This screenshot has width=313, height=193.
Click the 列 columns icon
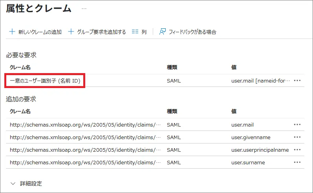pyautogui.click(x=135, y=32)
